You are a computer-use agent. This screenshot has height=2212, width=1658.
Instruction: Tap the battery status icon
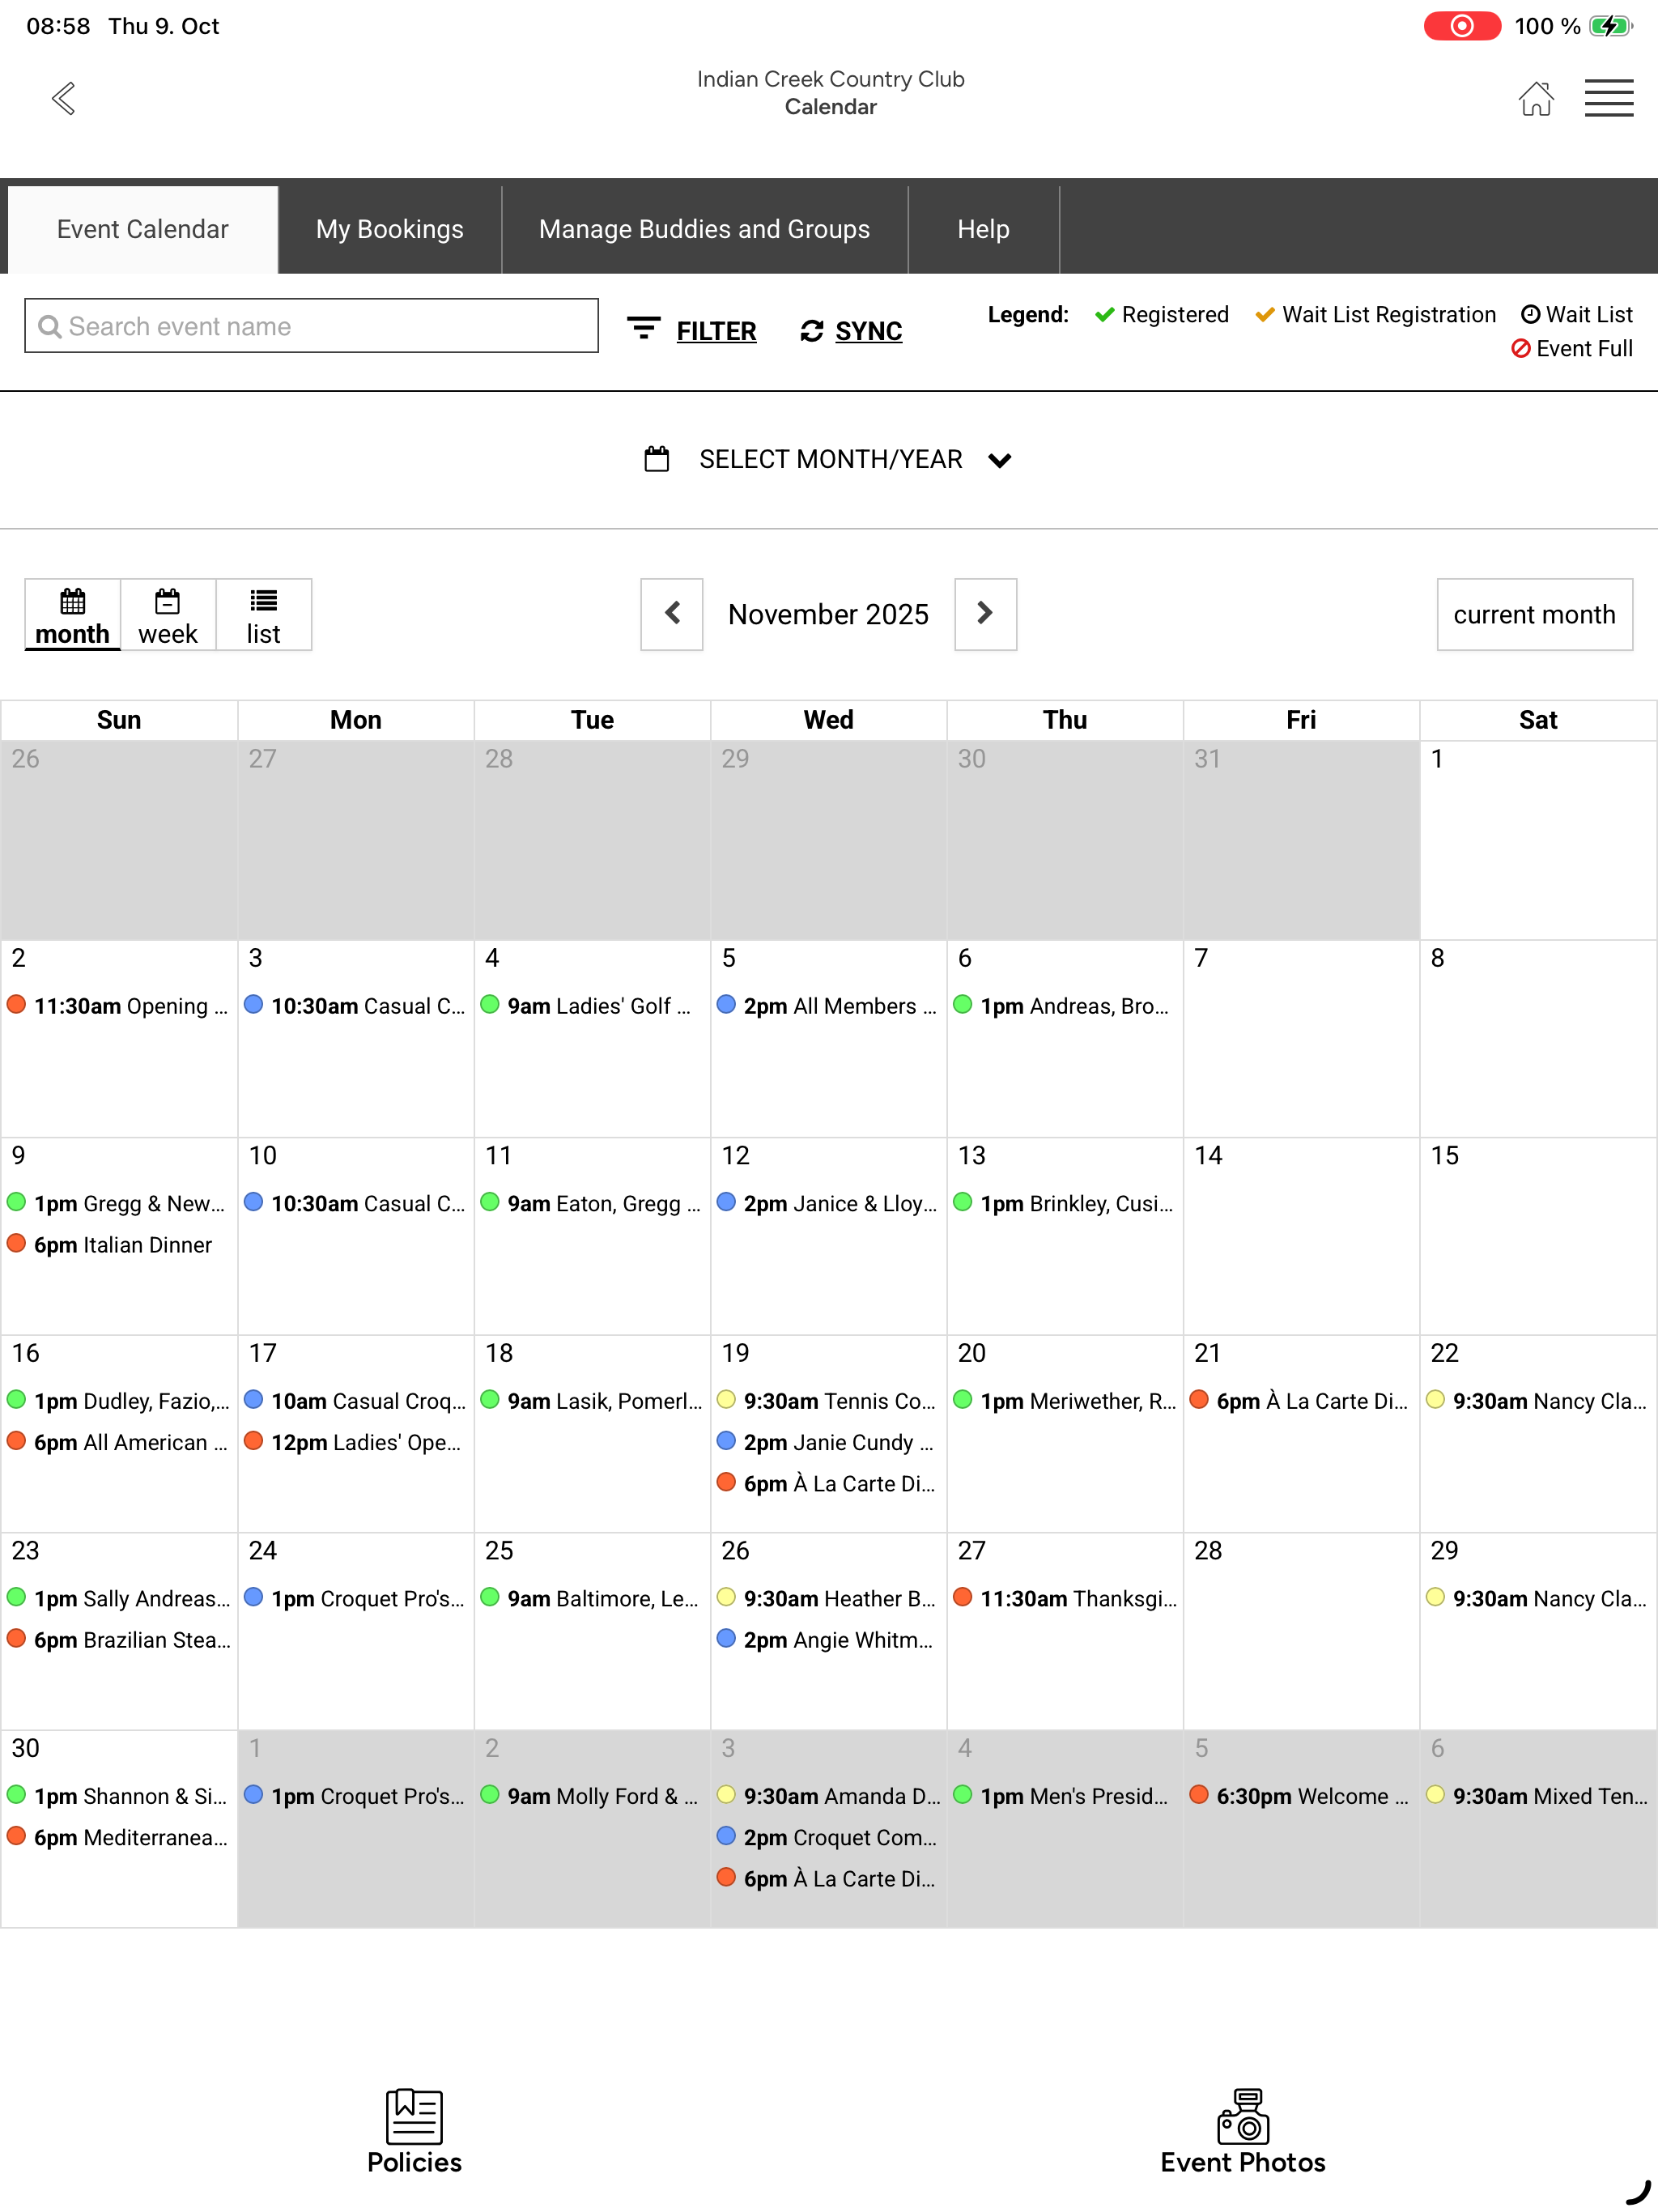(1610, 26)
